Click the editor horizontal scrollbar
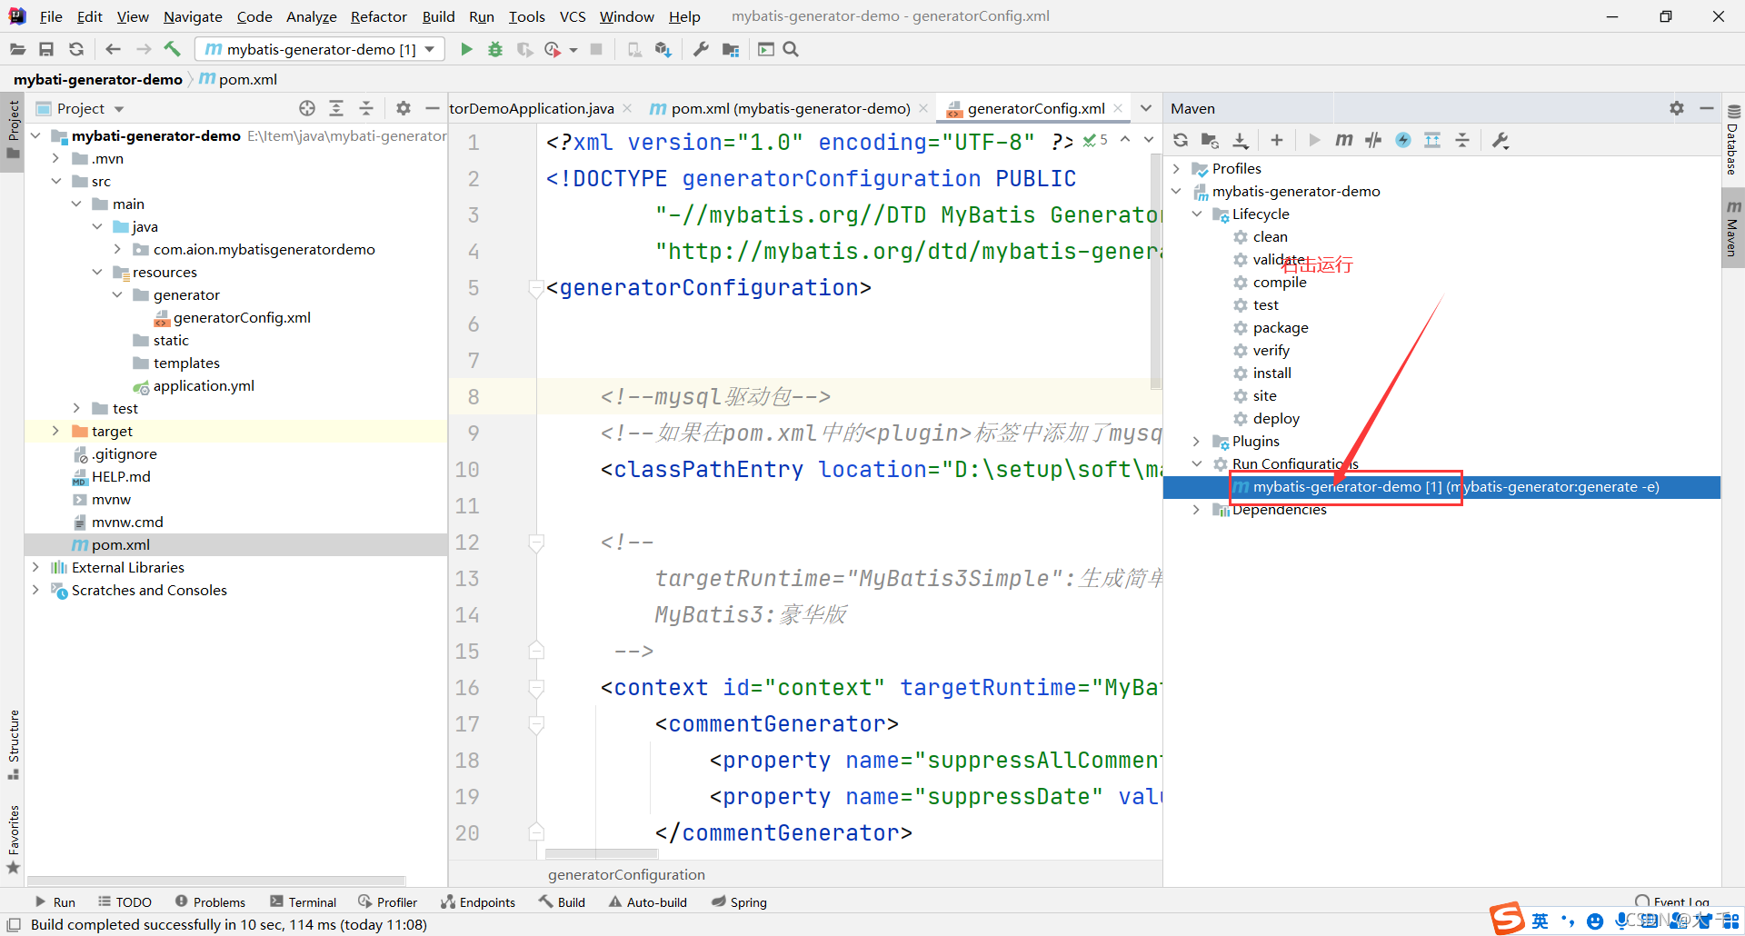The image size is (1745, 936). pyautogui.click(x=602, y=853)
